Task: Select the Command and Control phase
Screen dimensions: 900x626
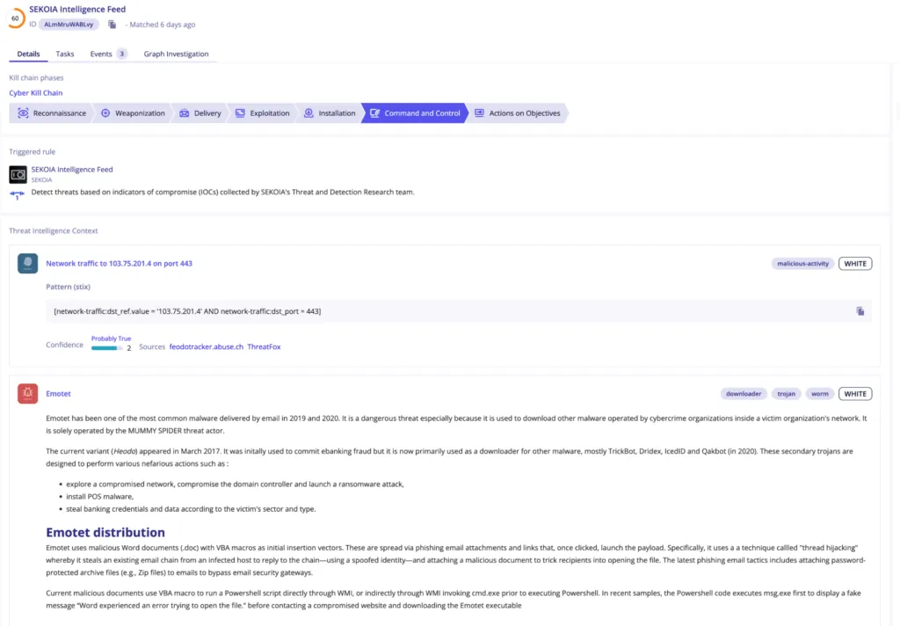Action: point(415,113)
